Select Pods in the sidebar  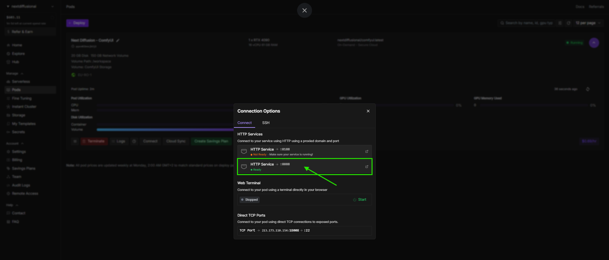click(x=30, y=90)
